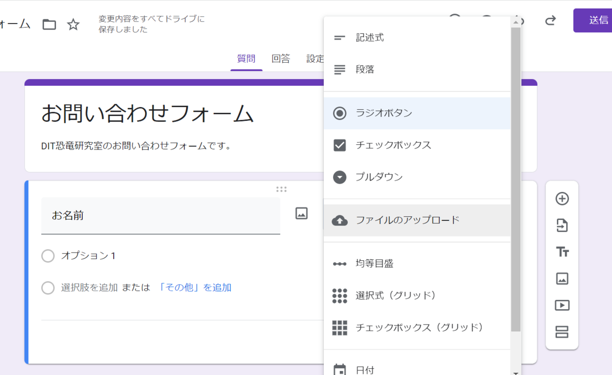This screenshot has width=612, height=375.
Task: Click 選択肢を追加 to add an option
Action: [89, 288]
